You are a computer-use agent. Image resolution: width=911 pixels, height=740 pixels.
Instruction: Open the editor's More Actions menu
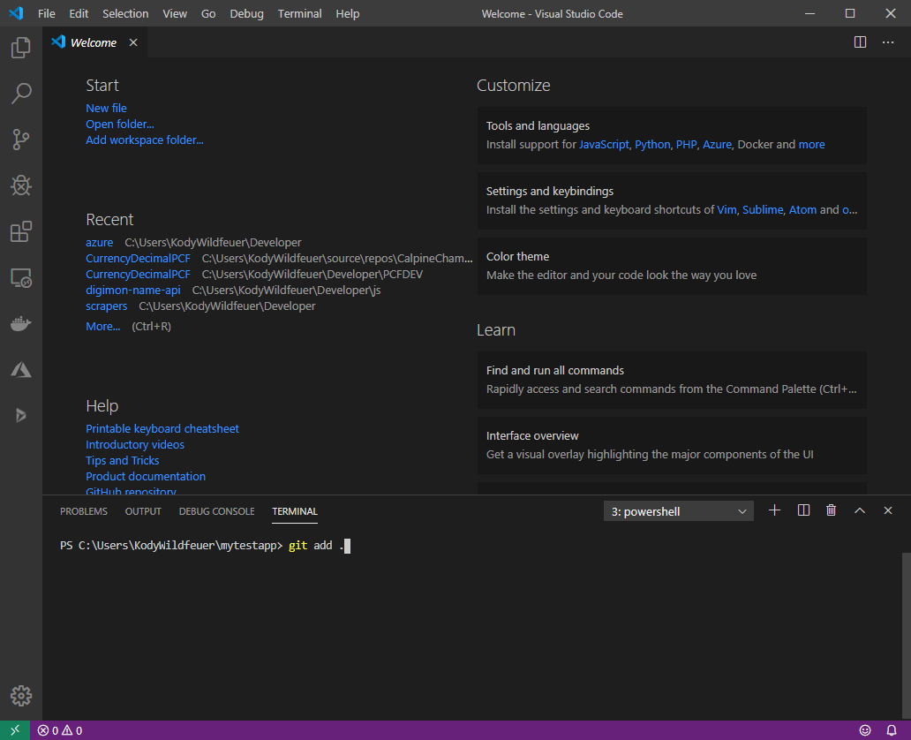pyautogui.click(x=888, y=42)
